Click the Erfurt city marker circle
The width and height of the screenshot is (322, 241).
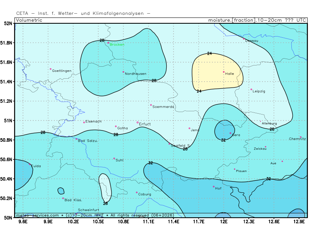coord(137,123)
